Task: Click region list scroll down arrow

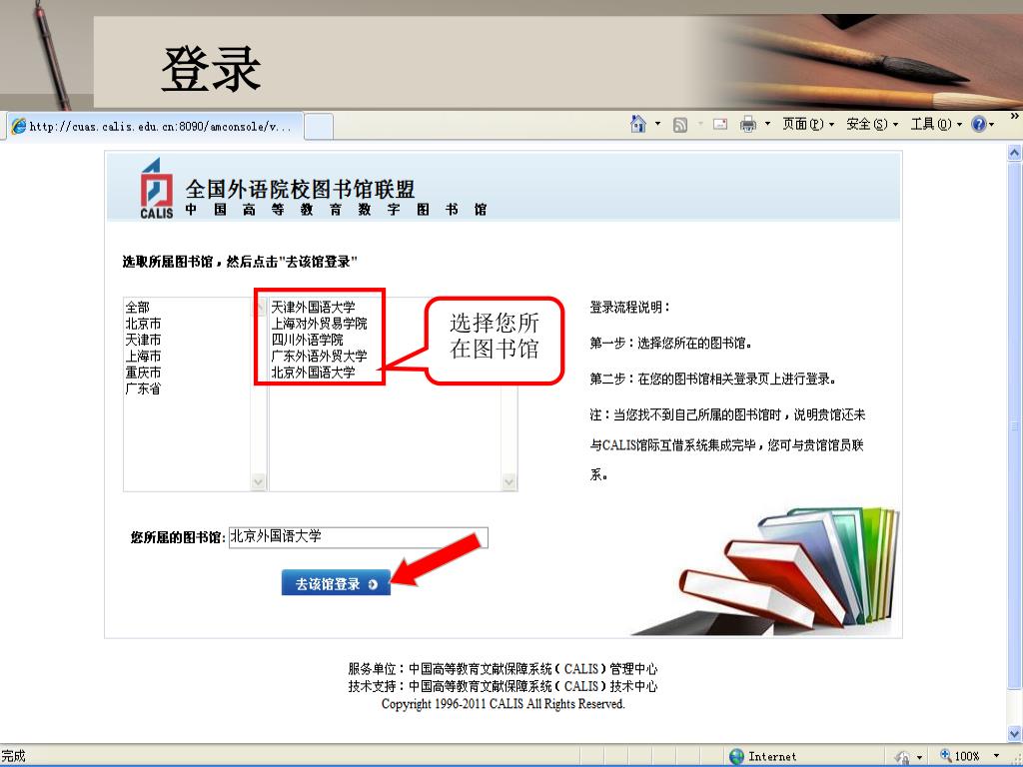Action: (x=259, y=482)
